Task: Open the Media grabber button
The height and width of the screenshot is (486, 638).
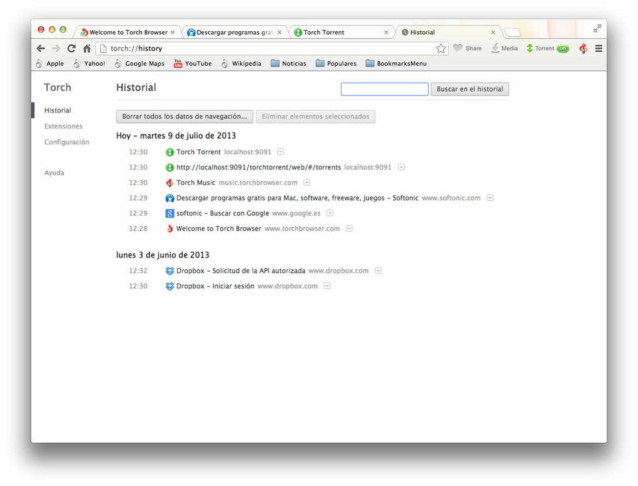Action: click(x=504, y=48)
